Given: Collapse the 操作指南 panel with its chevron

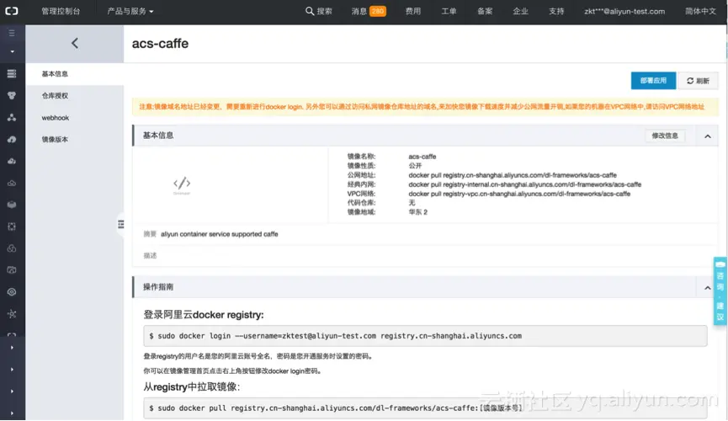Looking at the screenshot, I should (x=708, y=288).
